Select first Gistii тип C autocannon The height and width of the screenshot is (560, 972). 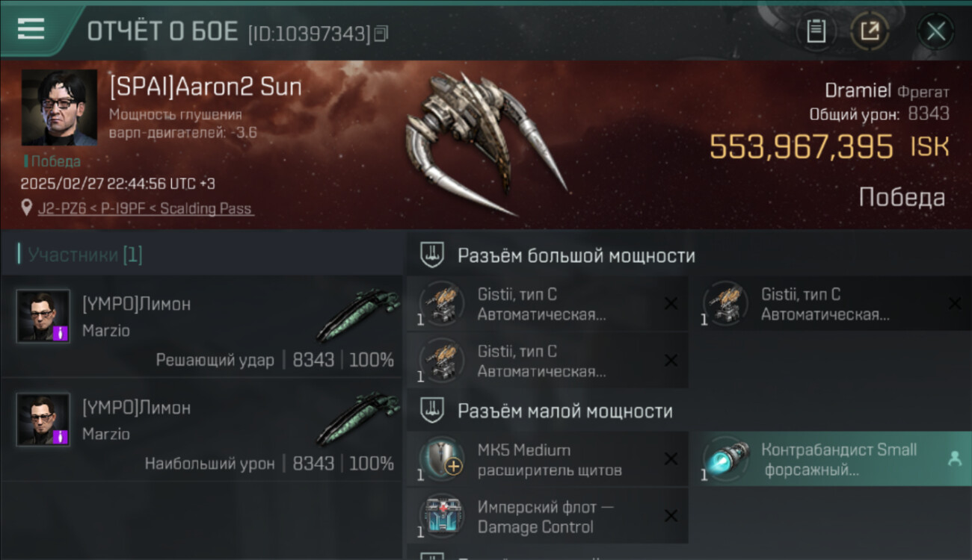[x=547, y=304]
